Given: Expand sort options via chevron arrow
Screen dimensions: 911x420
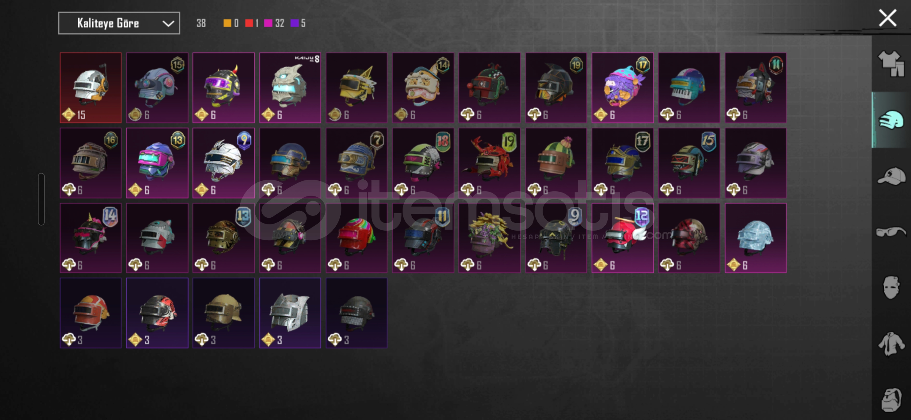Looking at the screenshot, I should click(168, 23).
